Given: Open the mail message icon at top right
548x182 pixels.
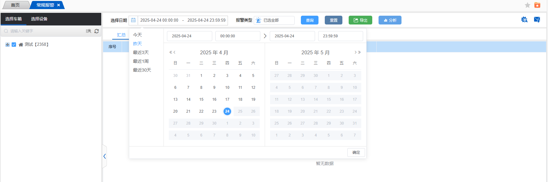Looking at the screenshot, I should (537, 20).
